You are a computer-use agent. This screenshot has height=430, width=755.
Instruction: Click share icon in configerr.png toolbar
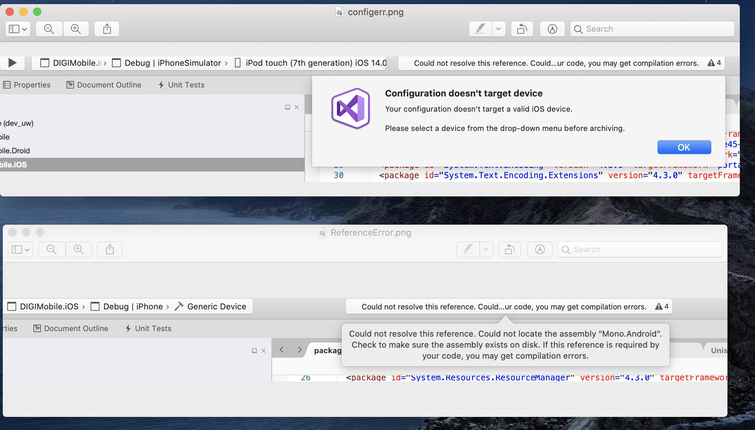(x=107, y=29)
